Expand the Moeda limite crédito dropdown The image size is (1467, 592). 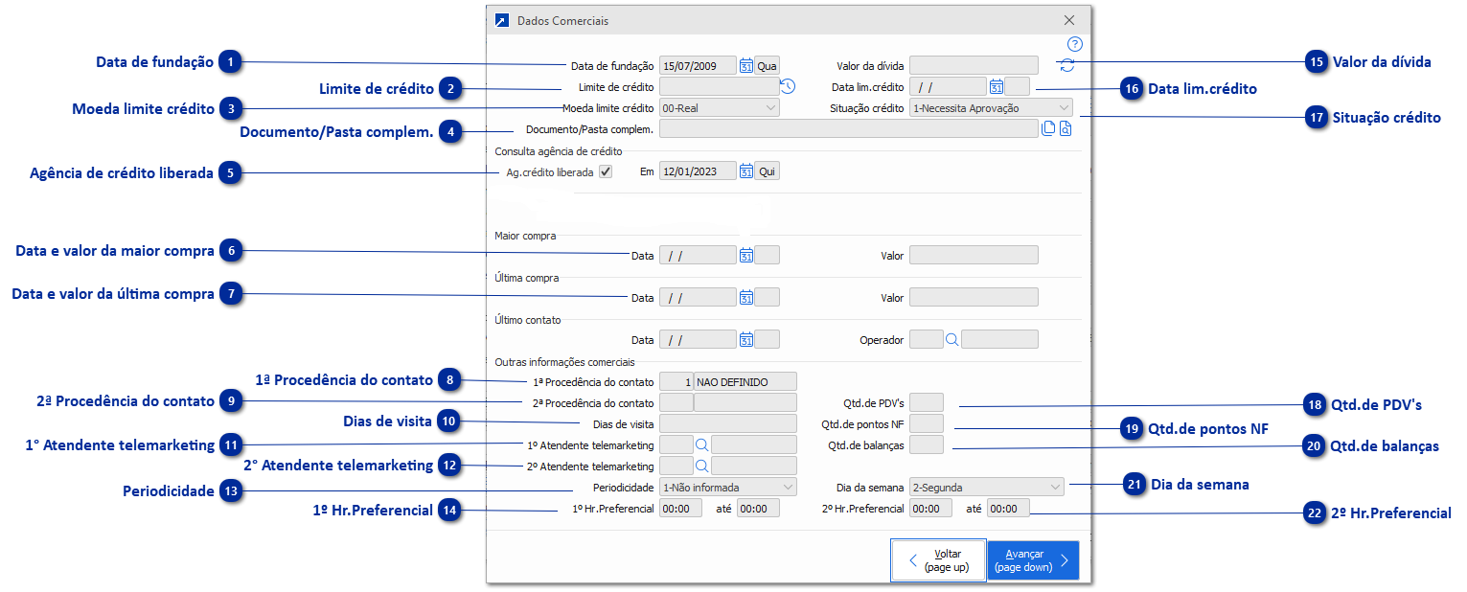coord(771,108)
